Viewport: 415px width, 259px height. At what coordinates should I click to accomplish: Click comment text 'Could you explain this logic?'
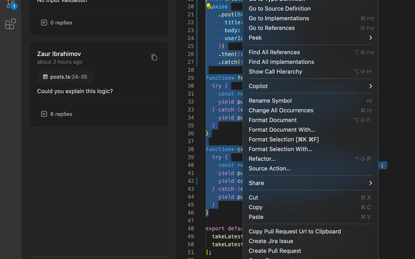(x=75, y=91)
